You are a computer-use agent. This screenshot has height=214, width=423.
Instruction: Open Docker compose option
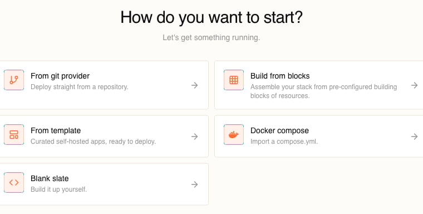tap(318, 136)
